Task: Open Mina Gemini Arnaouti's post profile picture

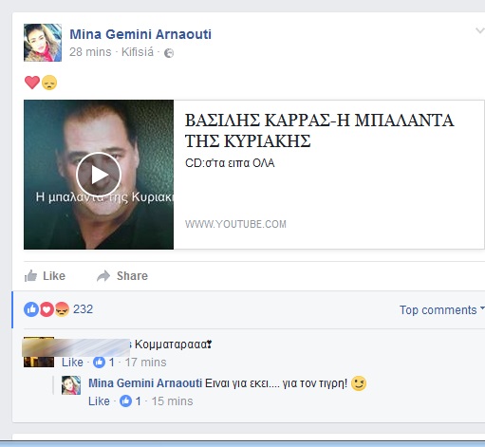Action: pyautogui.click(x=43, y=43)
